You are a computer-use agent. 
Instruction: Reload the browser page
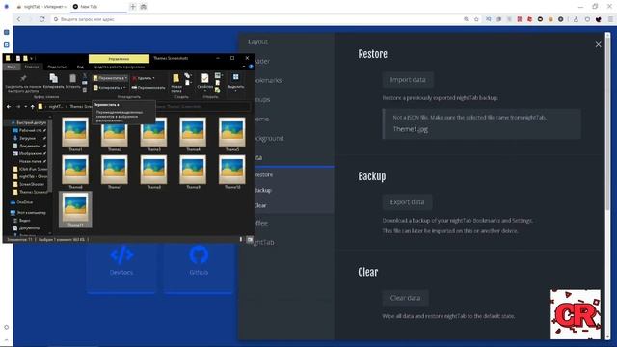pos(41,19)
